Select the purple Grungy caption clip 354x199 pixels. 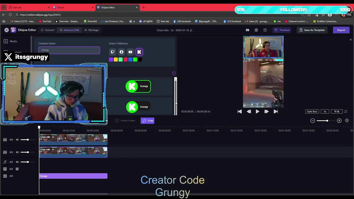73,176
